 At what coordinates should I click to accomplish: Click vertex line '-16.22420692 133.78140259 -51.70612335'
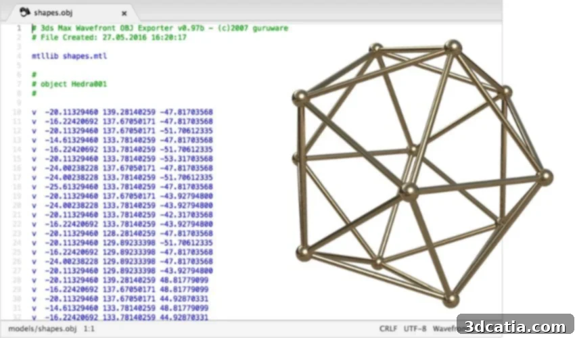pyautogui.click(x=122, y=149)
